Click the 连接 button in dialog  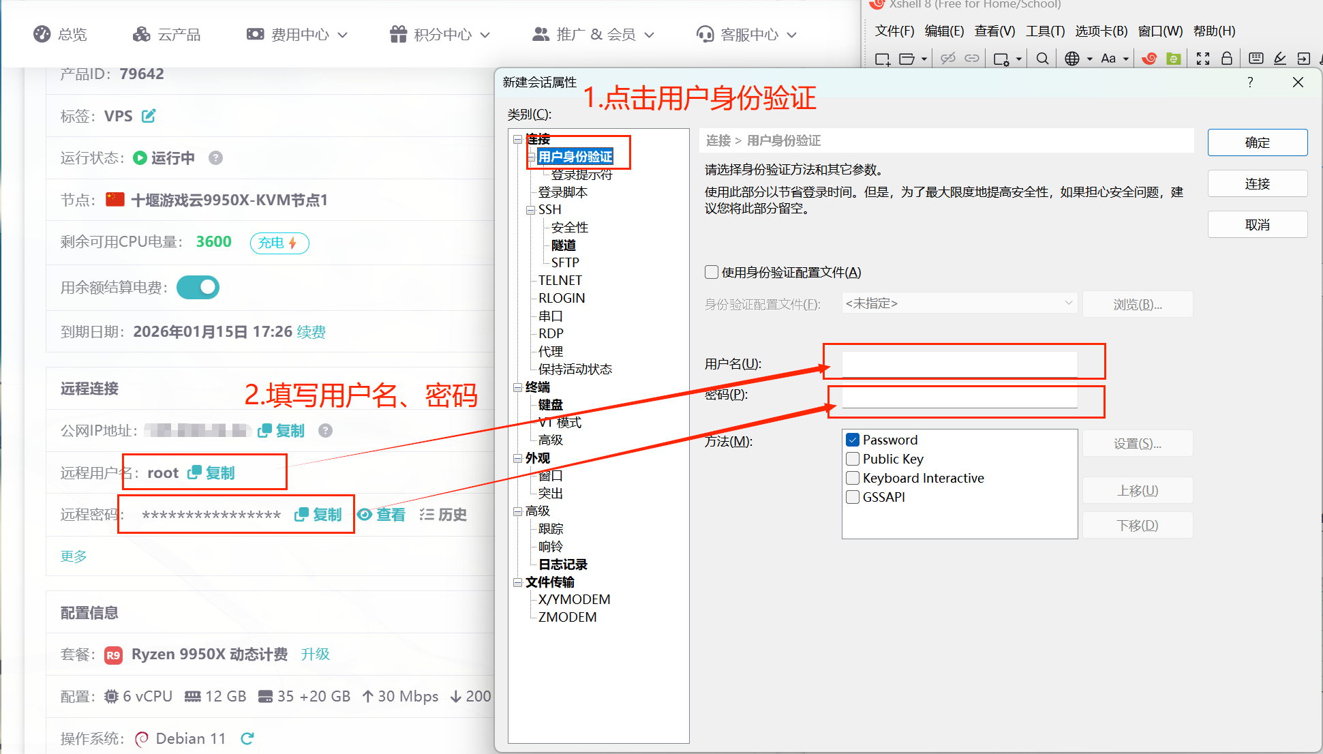1257,183
